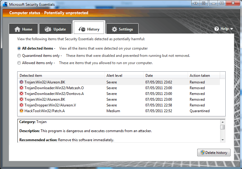
Task: Click severe alert icon beside Alureon.V
Action: pos(21,105)
